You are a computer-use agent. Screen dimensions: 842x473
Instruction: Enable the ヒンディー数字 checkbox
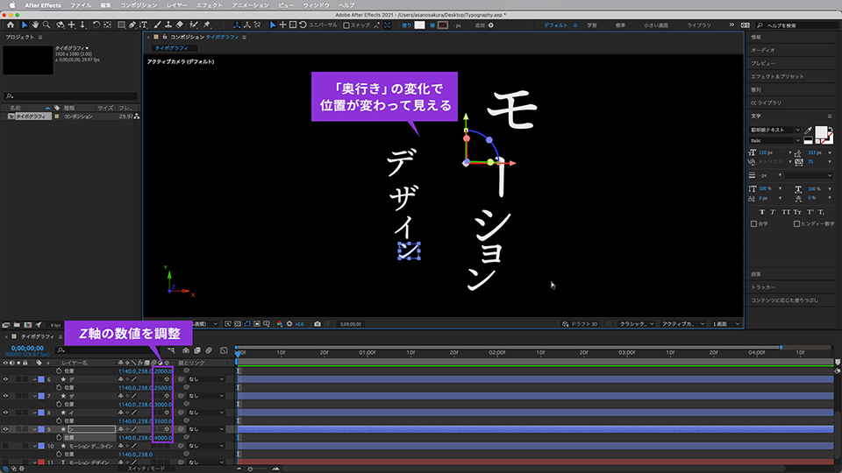(x=796, y=223)
